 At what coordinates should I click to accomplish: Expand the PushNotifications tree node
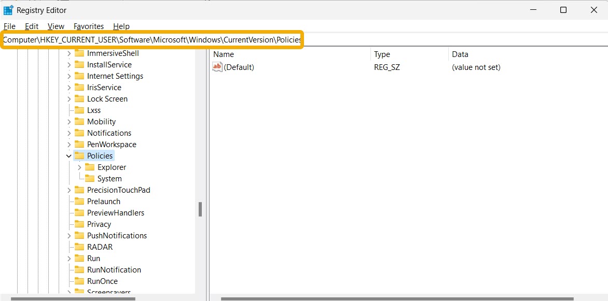tap(68, 235)
